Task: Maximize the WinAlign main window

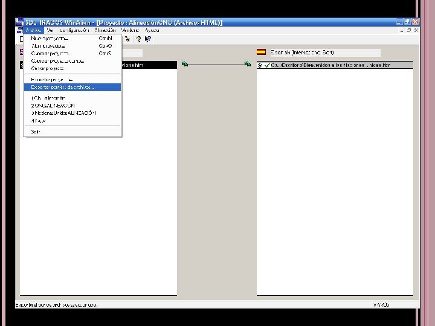Action: pyautogui.click(x=407, y=22)
